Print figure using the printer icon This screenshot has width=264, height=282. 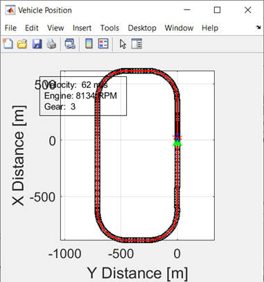pos(51,44)
